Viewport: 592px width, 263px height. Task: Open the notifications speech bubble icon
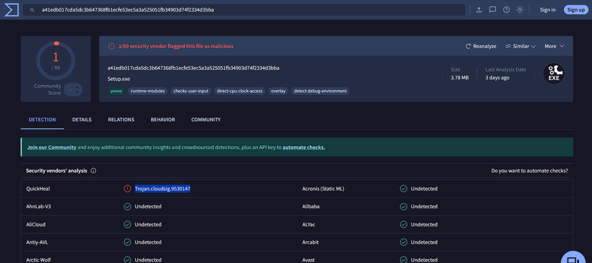click(x=493, y=10)
